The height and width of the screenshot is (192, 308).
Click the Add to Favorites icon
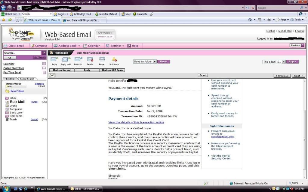(10, 20)
